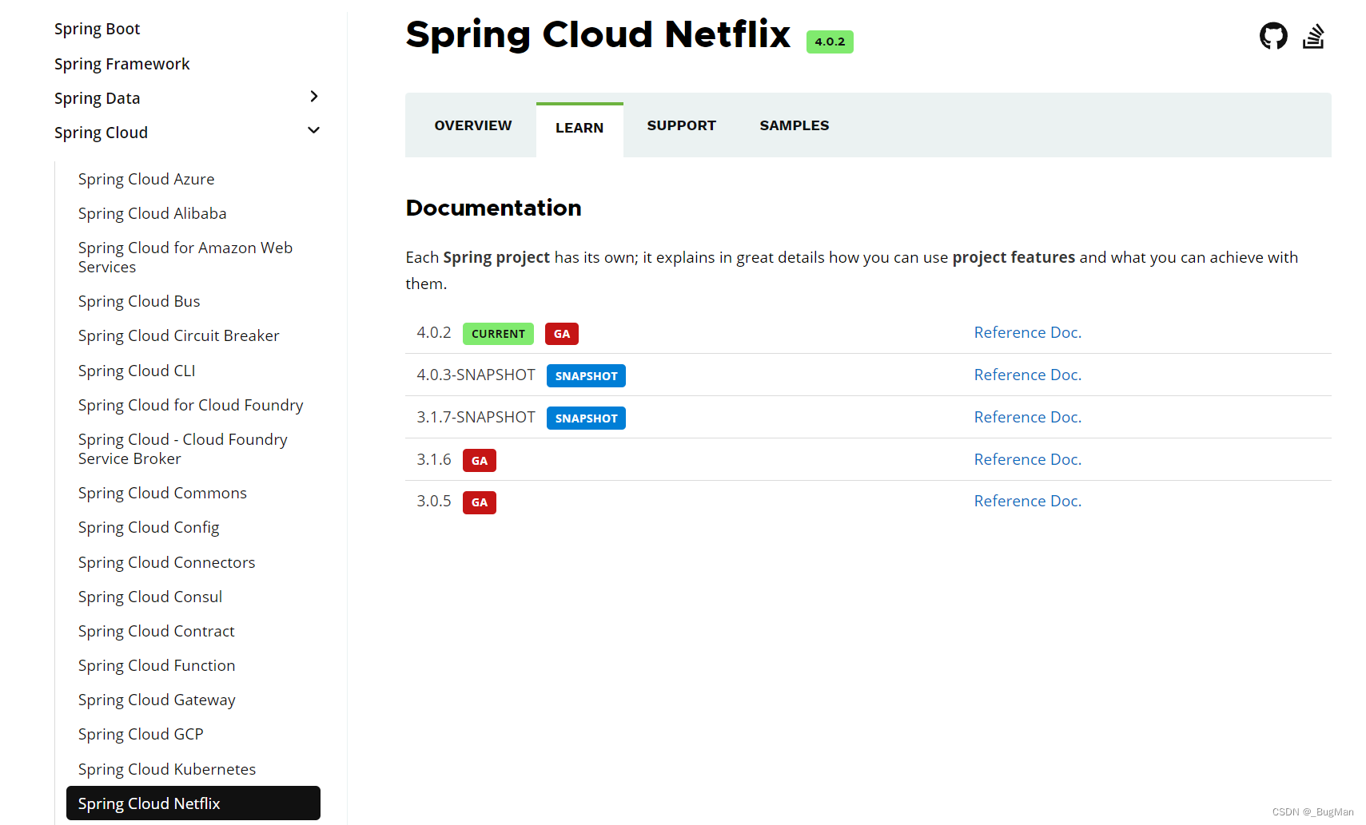Open Spring Cloud CLI
Image resolution: width=1366 pixels, height=825 pixels.
click(x=137, y=371)
